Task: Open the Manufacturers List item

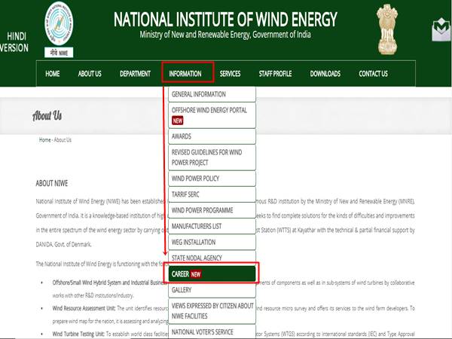Action: pyautogui.click(x=212, y=226)
